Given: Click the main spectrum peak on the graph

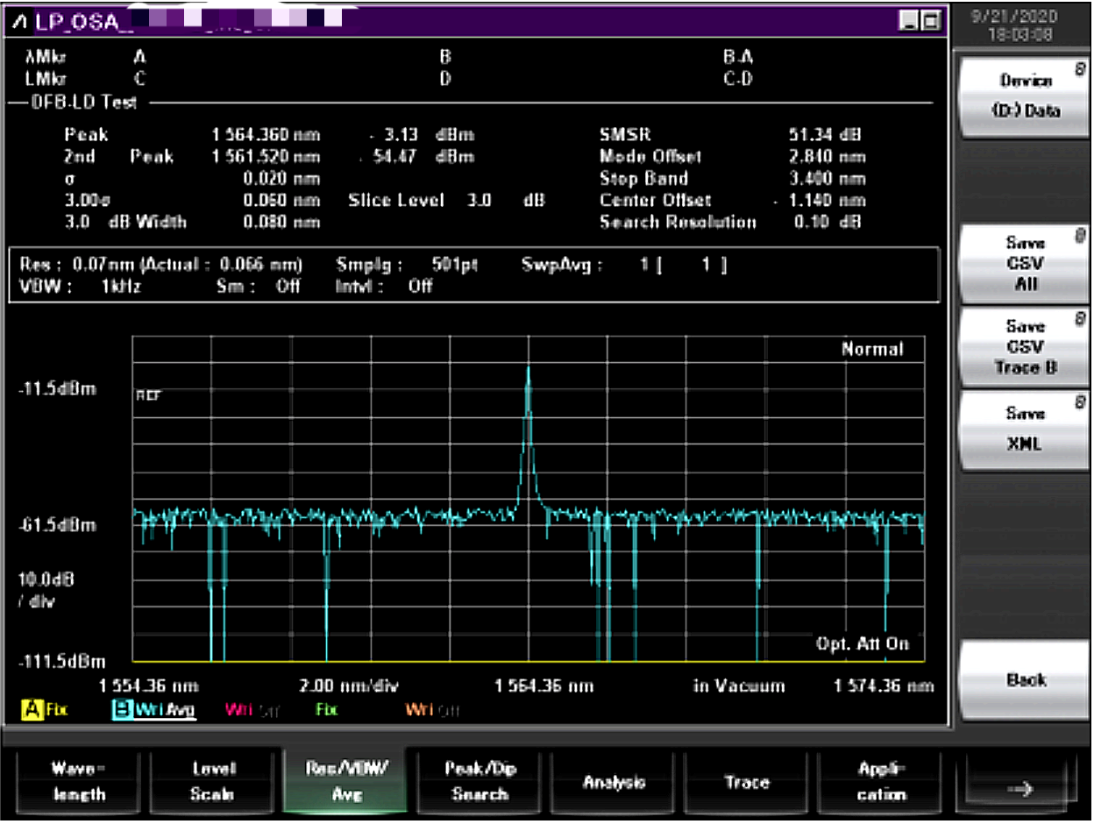Looking at the screenshot, I should tap(528, 370).
